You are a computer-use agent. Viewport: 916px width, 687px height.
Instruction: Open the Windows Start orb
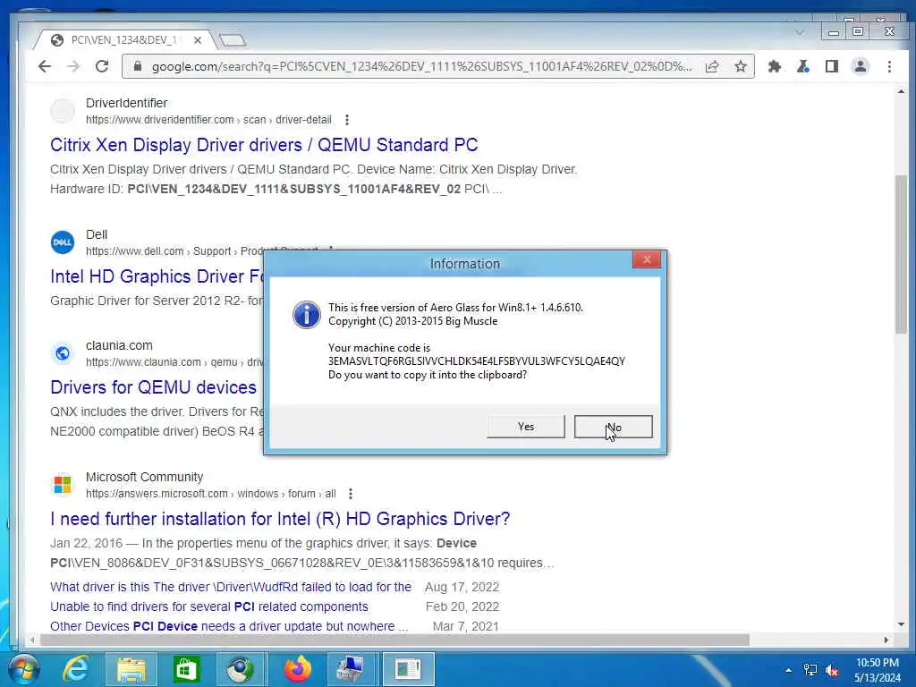[23, 669]
